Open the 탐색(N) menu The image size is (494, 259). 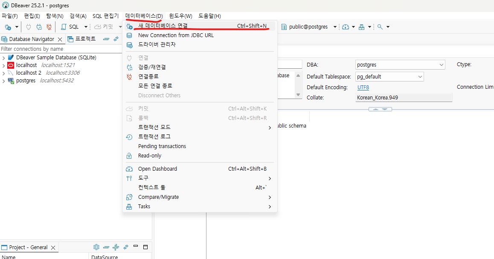coord(55,16)
